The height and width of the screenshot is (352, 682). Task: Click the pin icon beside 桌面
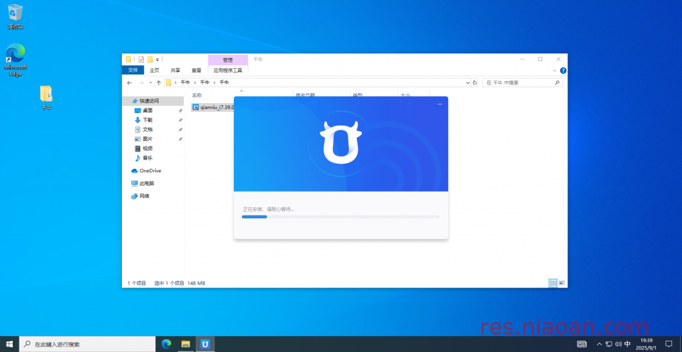[180, 111]
